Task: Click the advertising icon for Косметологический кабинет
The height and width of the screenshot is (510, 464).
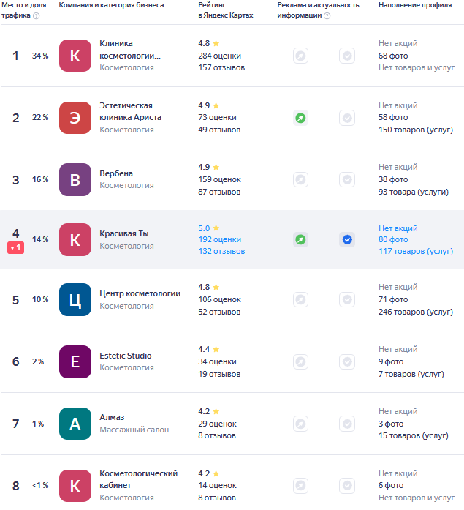Action: click(x=300, y=486)
